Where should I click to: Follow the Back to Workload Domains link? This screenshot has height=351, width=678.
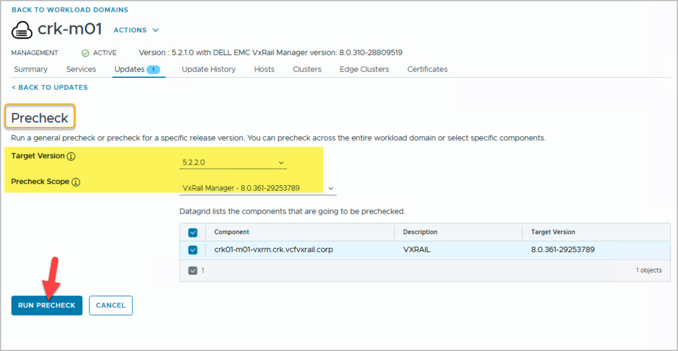pos(70,10)
